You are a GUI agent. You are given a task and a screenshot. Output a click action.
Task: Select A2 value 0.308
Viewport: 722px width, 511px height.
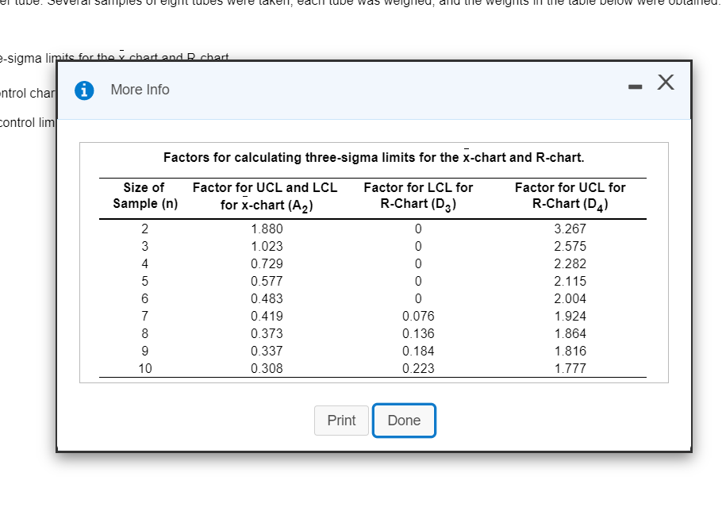[x=267, y=369]
